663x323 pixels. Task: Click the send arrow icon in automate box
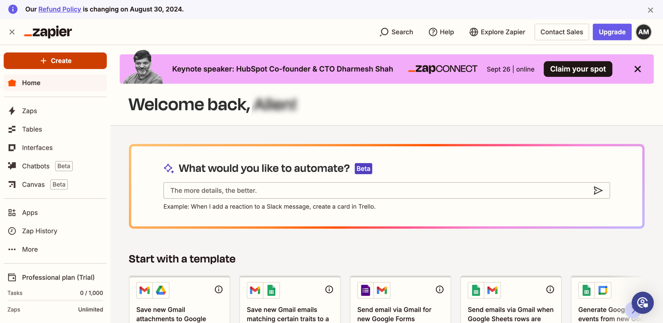point(598,190)
